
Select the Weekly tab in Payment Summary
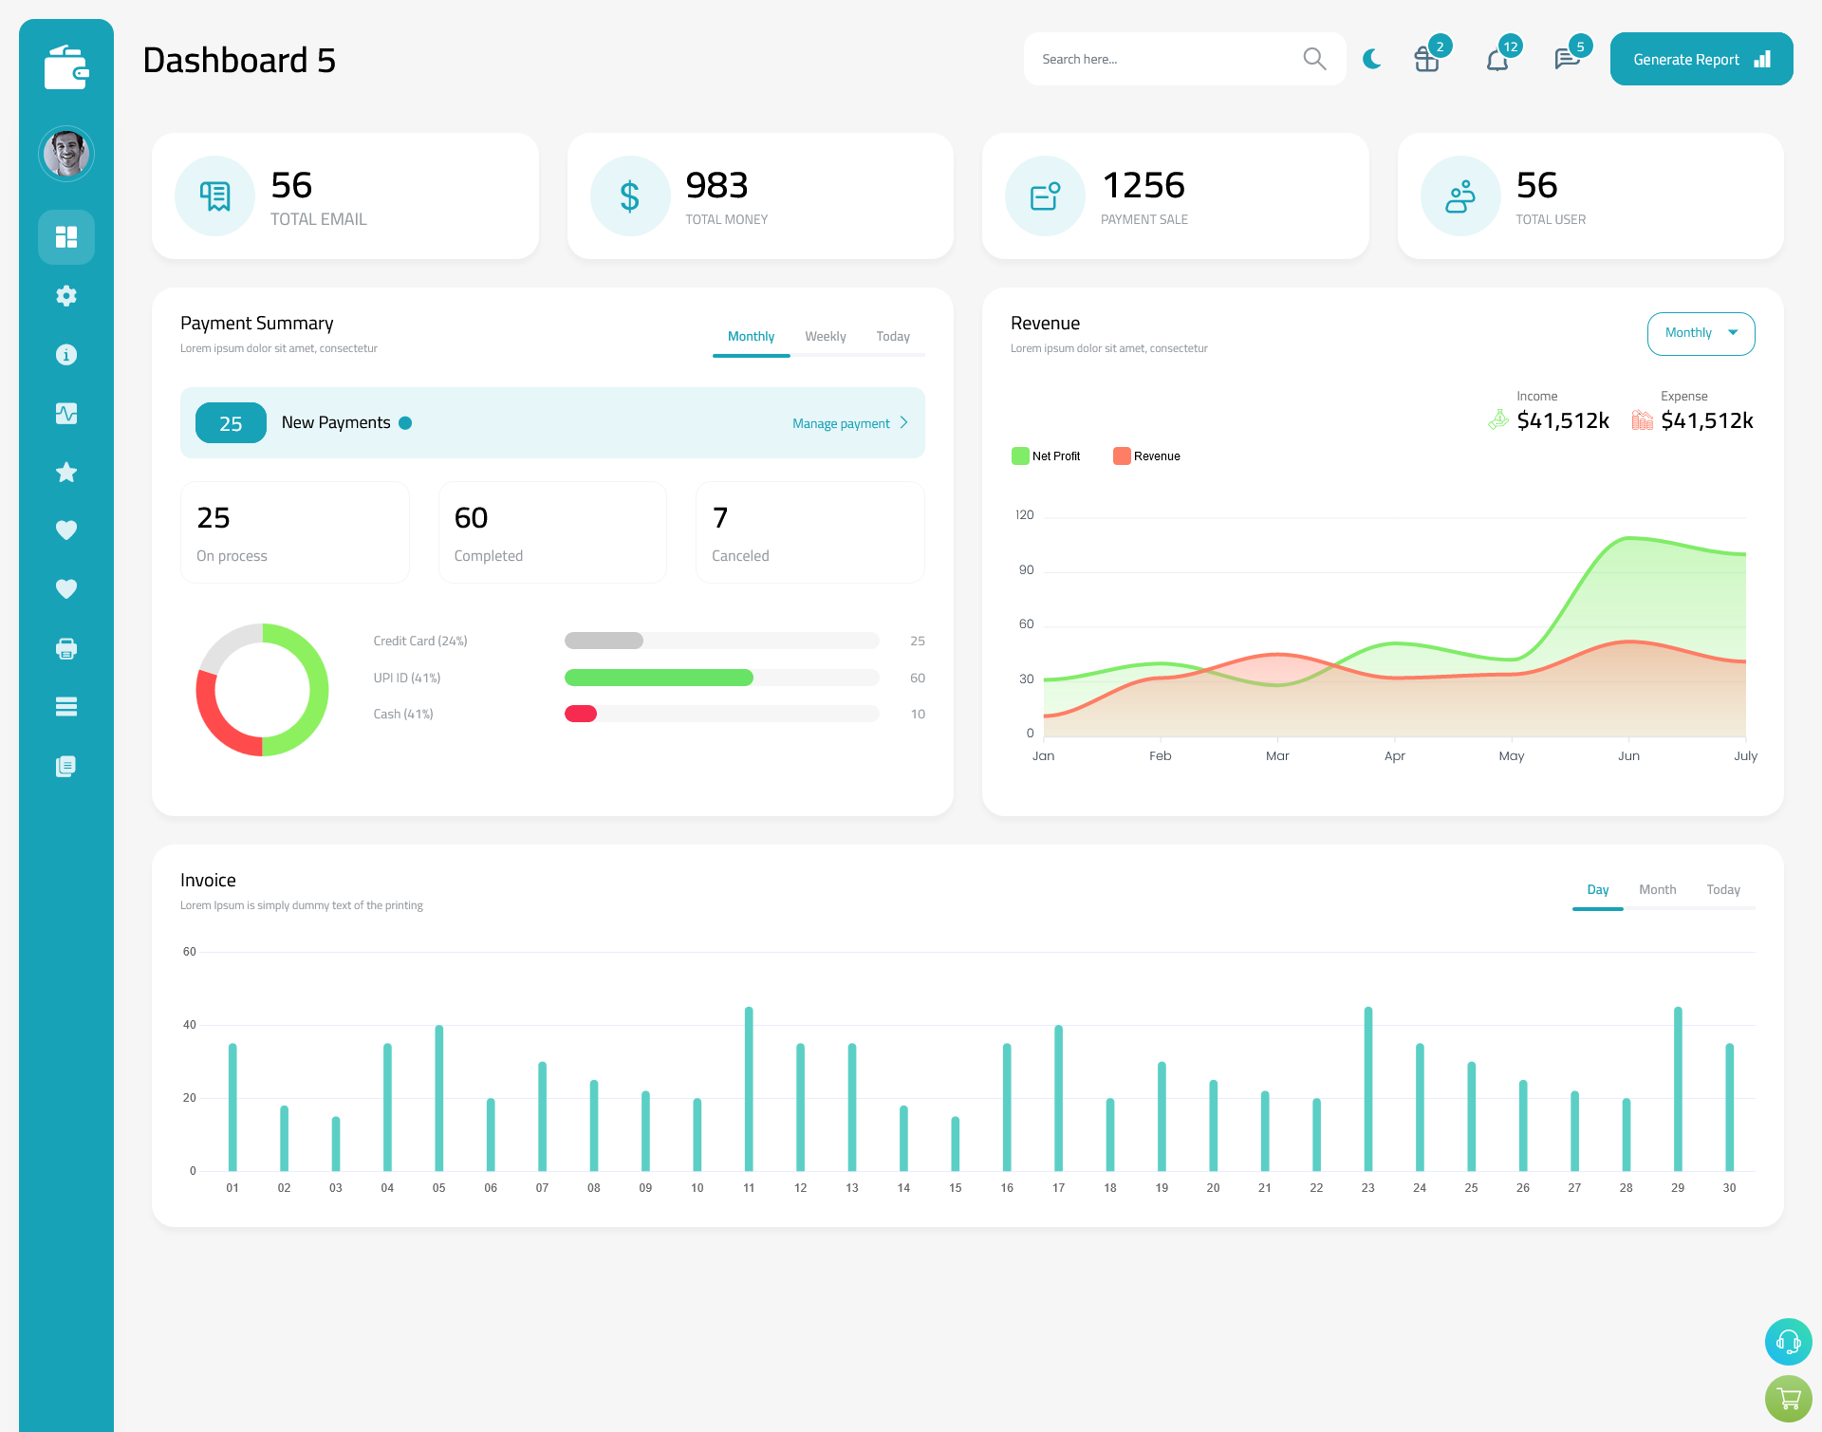click(824, 336)
